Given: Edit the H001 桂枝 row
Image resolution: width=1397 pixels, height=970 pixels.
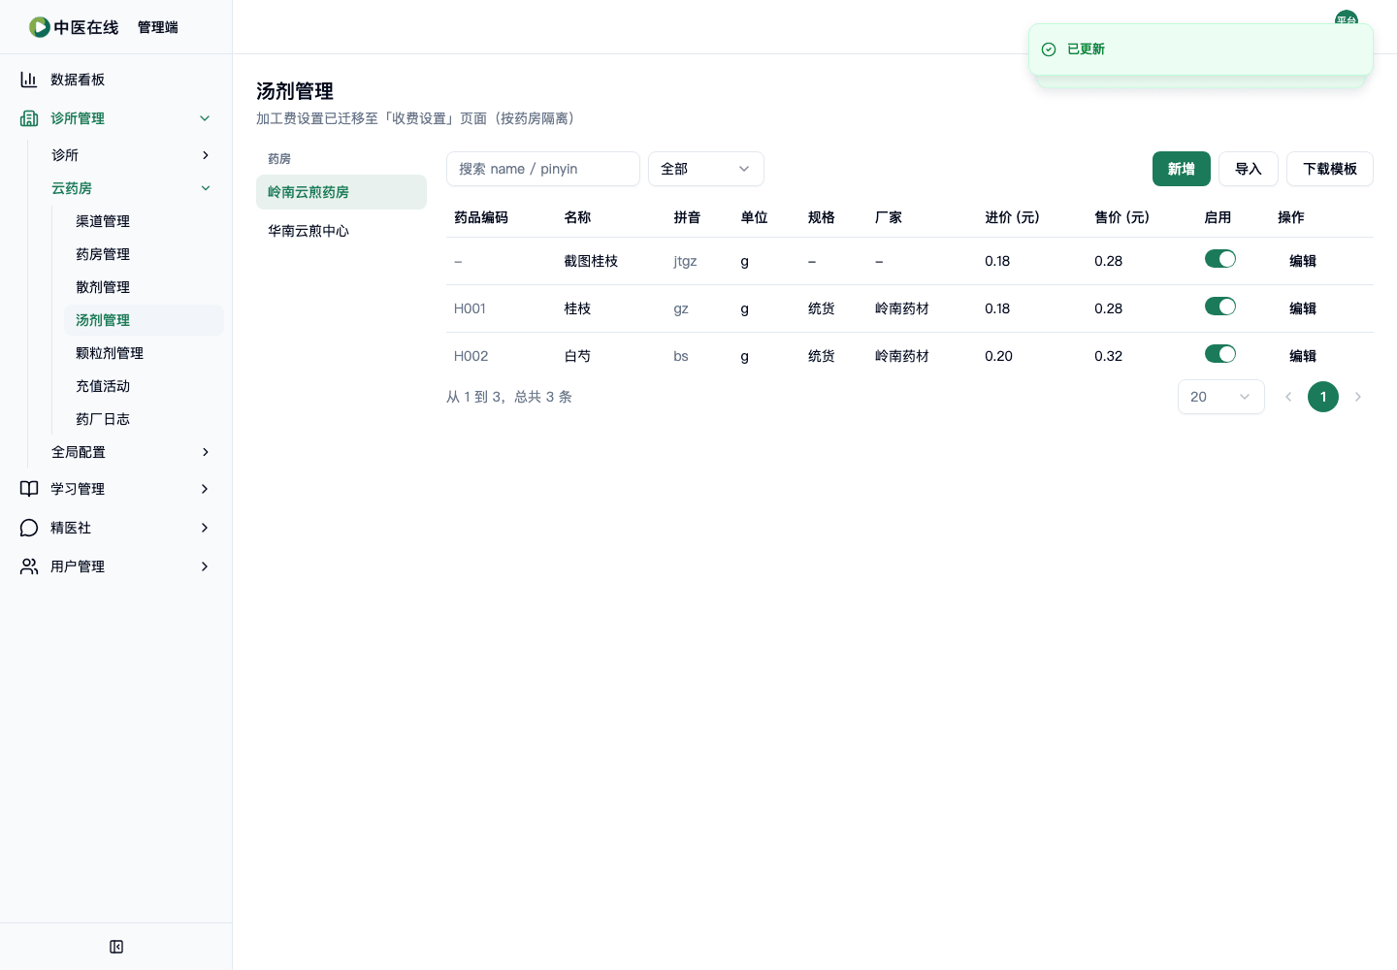Looking at the screenshot, I should click(1303, 308).
